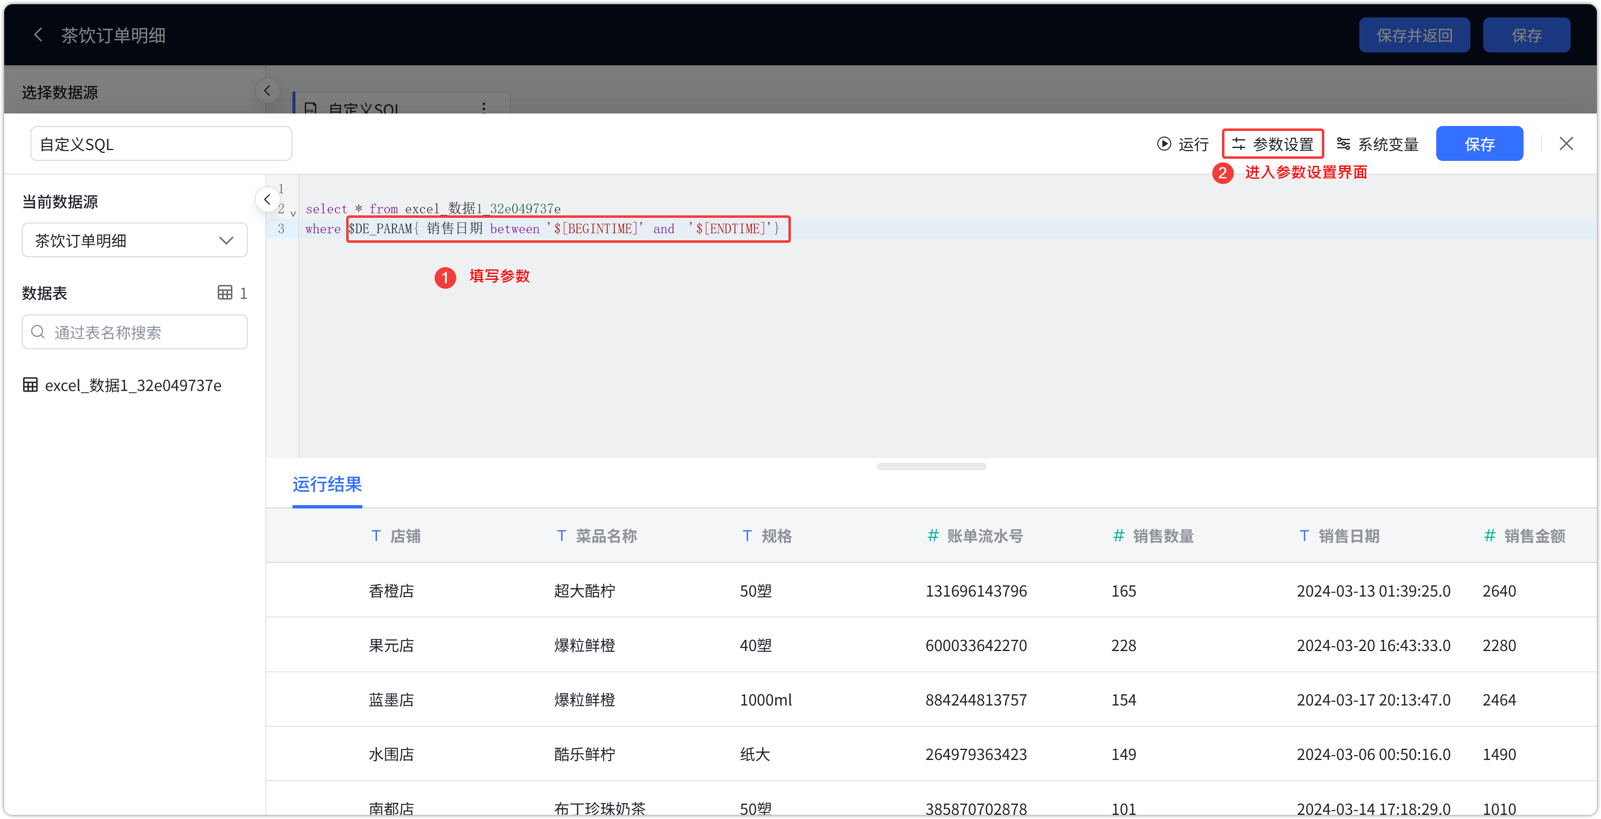Select cell 264979363423

[976, 755]
